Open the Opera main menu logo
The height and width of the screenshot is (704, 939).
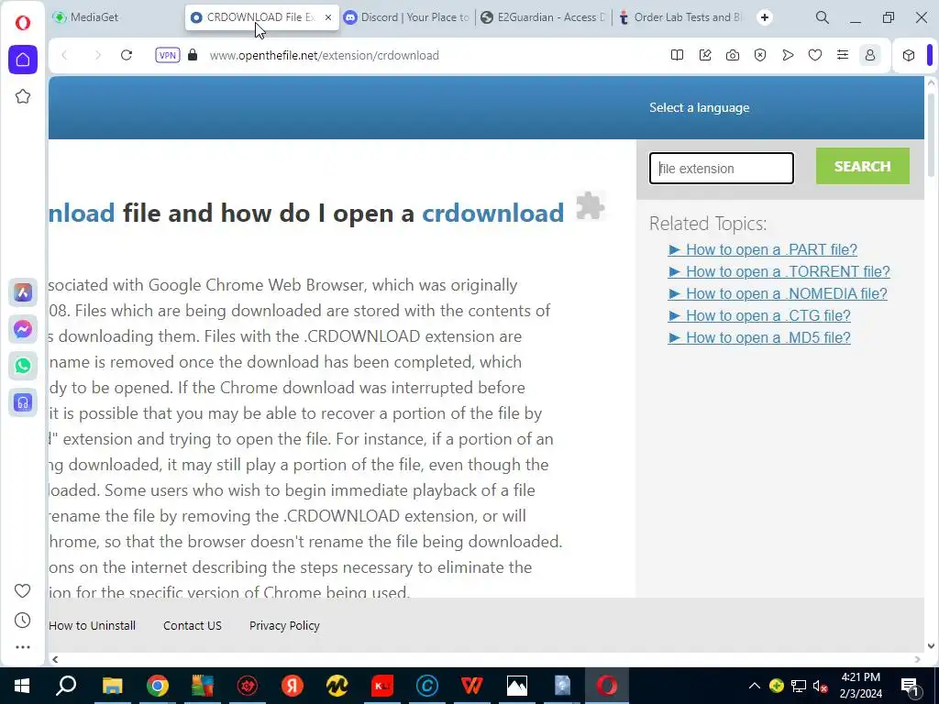tap(23, 23)
